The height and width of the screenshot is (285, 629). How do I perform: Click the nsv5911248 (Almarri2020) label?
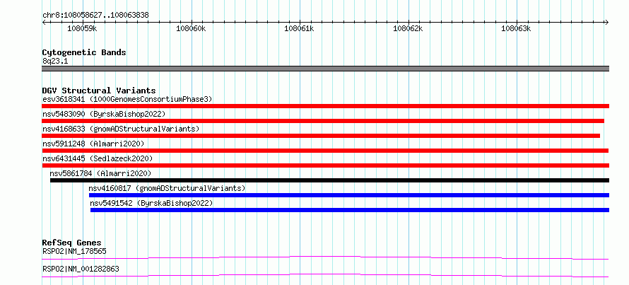click(x=93, y=144)
